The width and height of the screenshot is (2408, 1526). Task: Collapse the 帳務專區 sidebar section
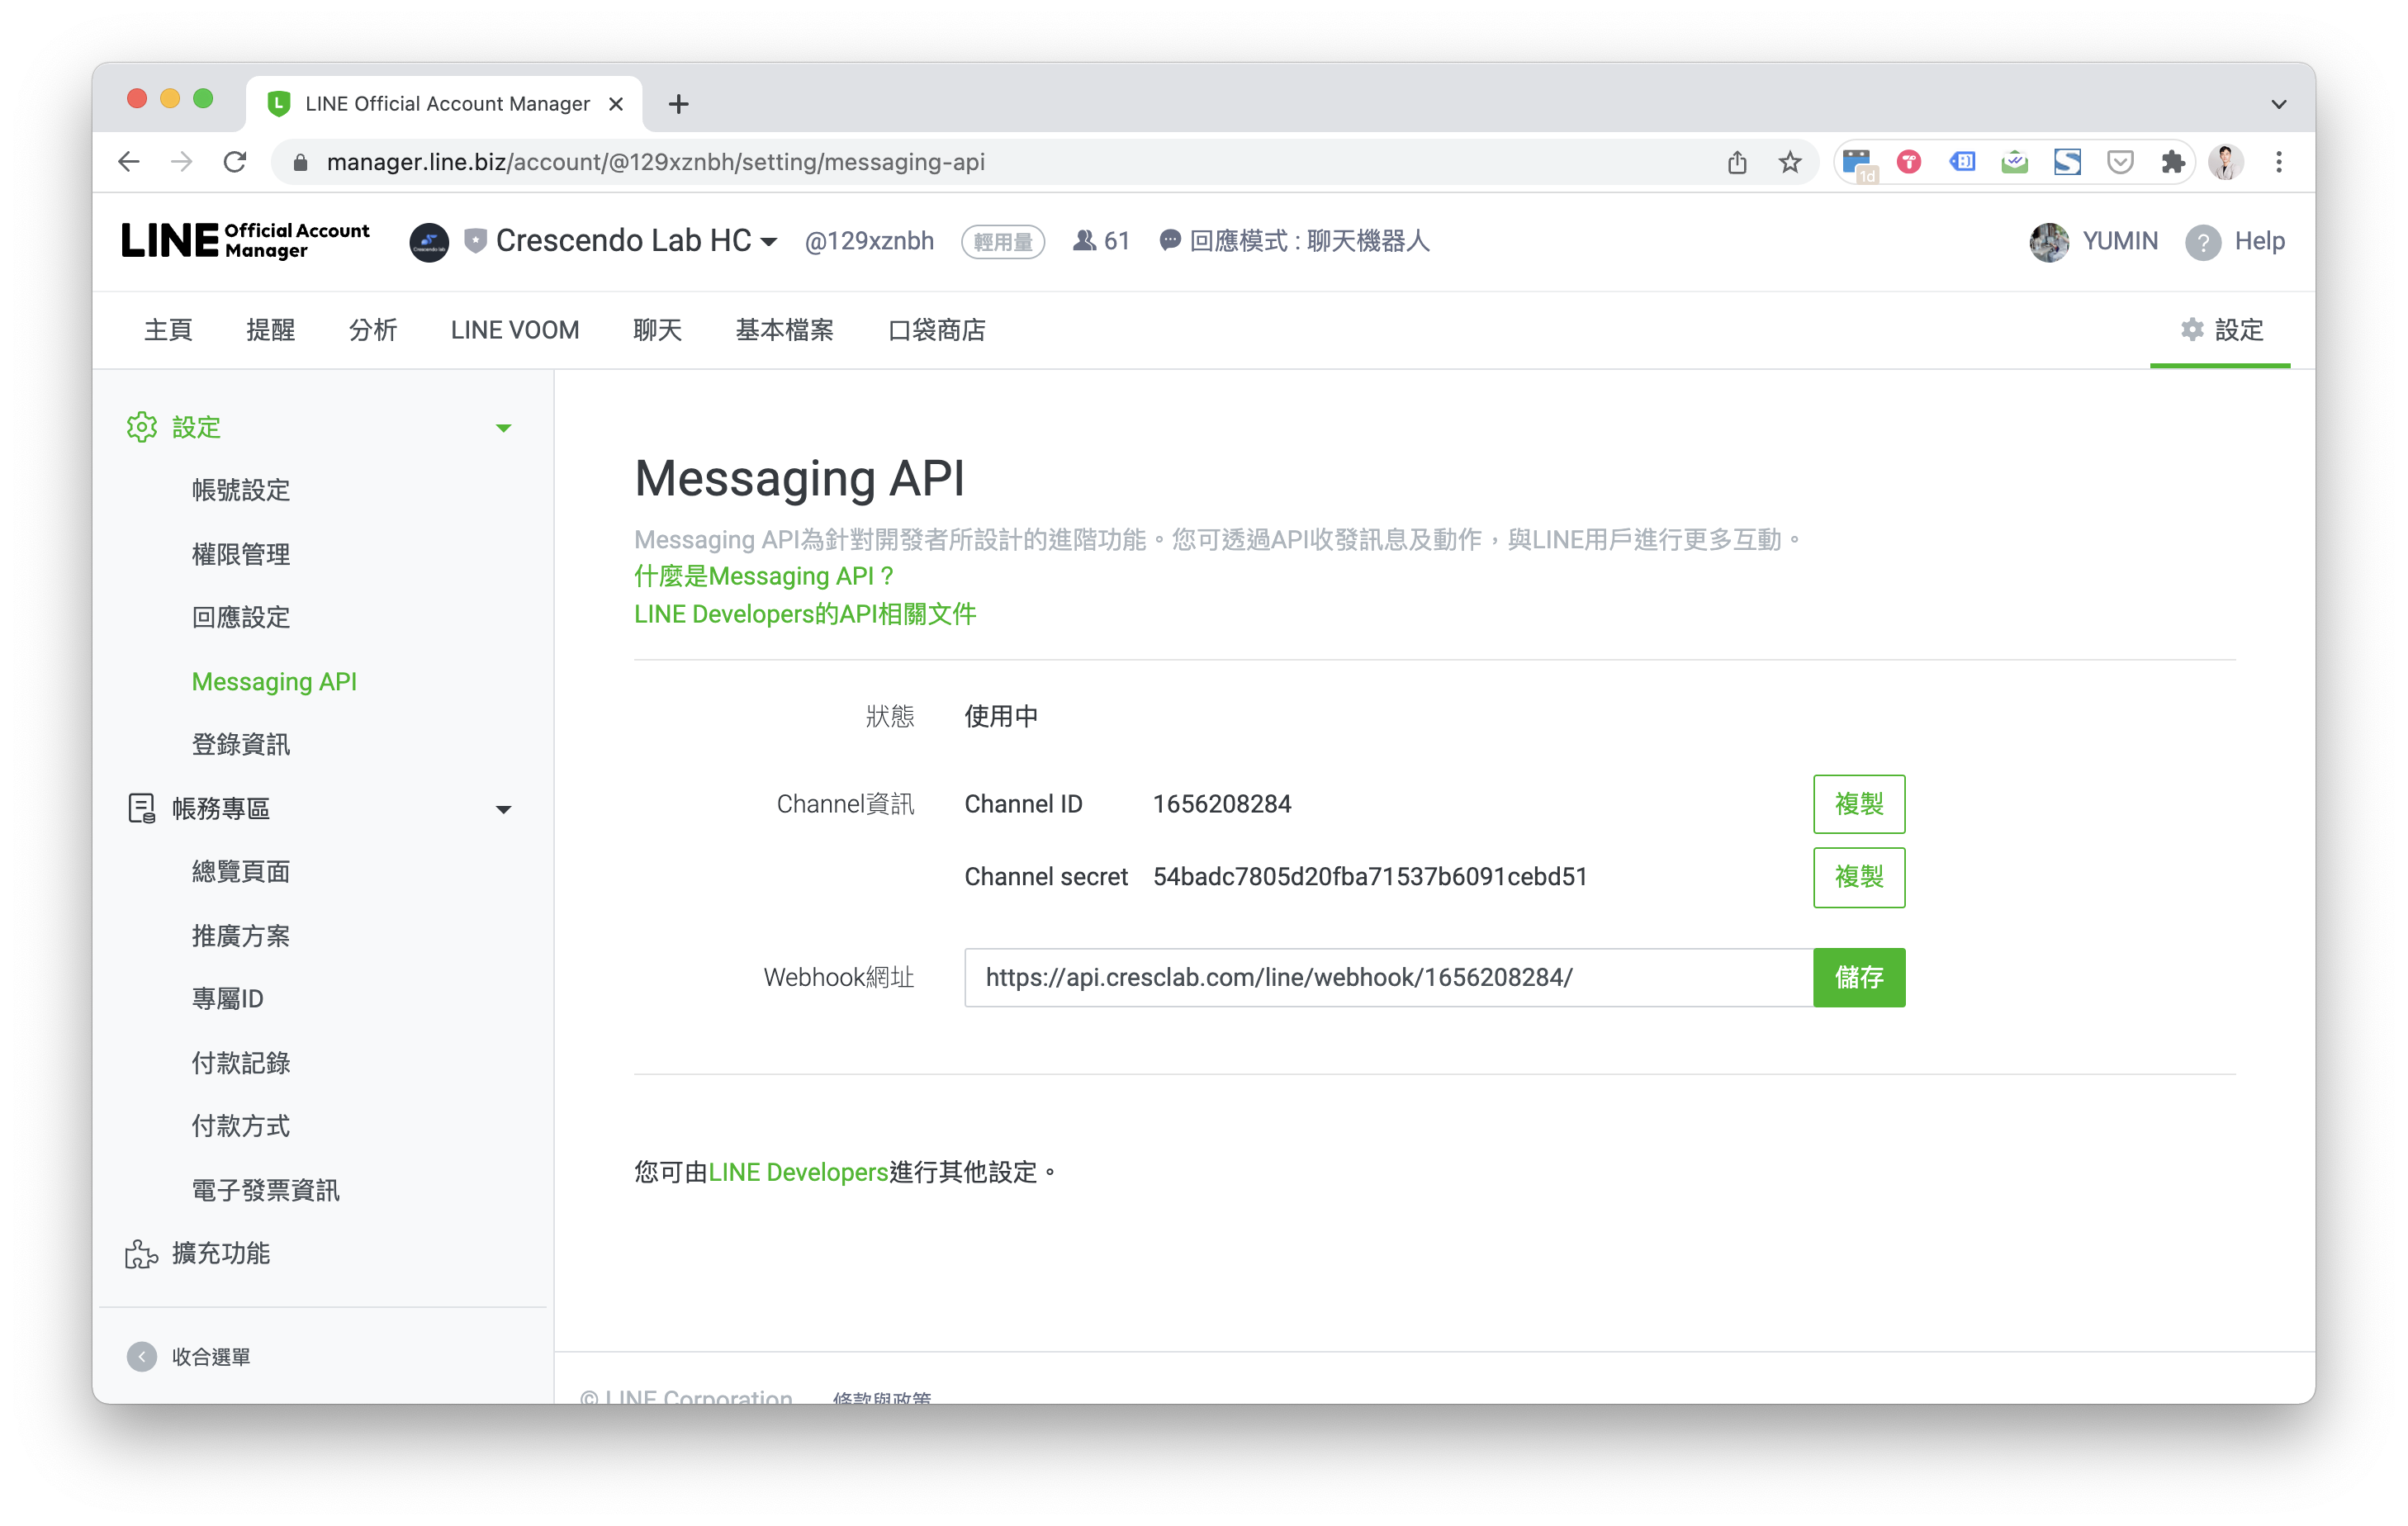[503, 809]
